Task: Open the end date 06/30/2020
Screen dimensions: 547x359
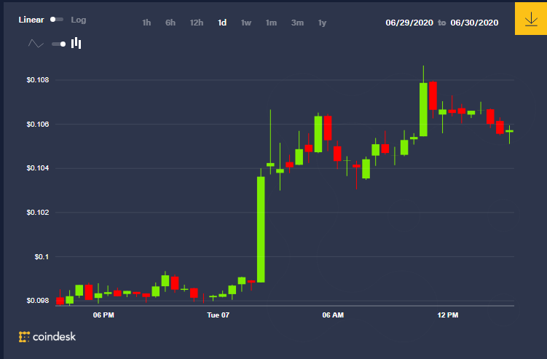Action: (474, 23)
